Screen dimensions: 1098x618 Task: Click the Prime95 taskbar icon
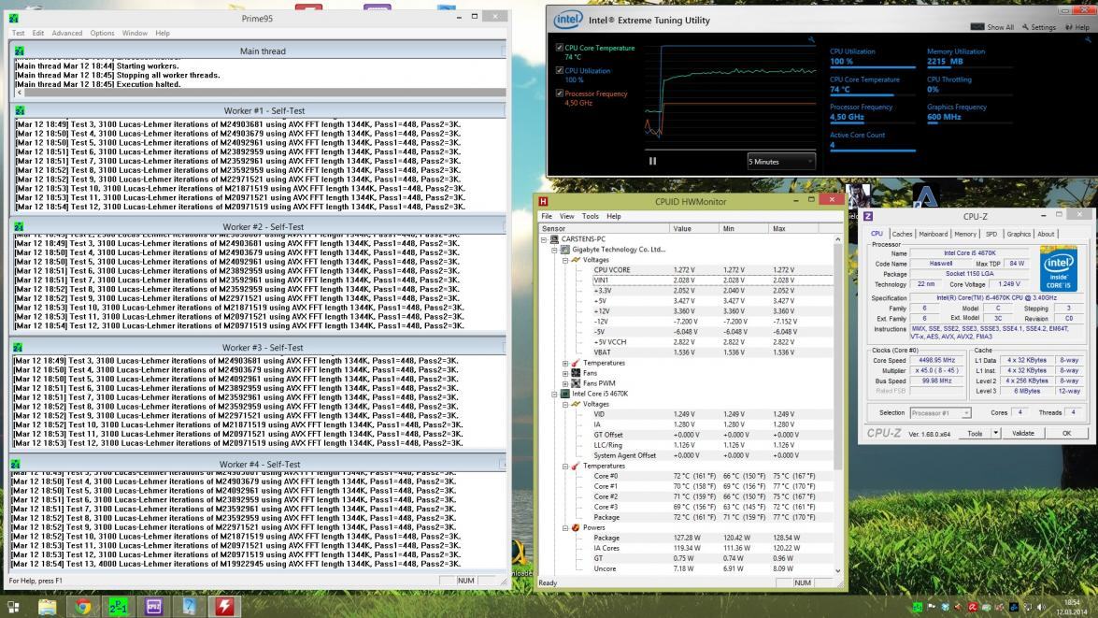pyautogui.click(x=119, y=606)
